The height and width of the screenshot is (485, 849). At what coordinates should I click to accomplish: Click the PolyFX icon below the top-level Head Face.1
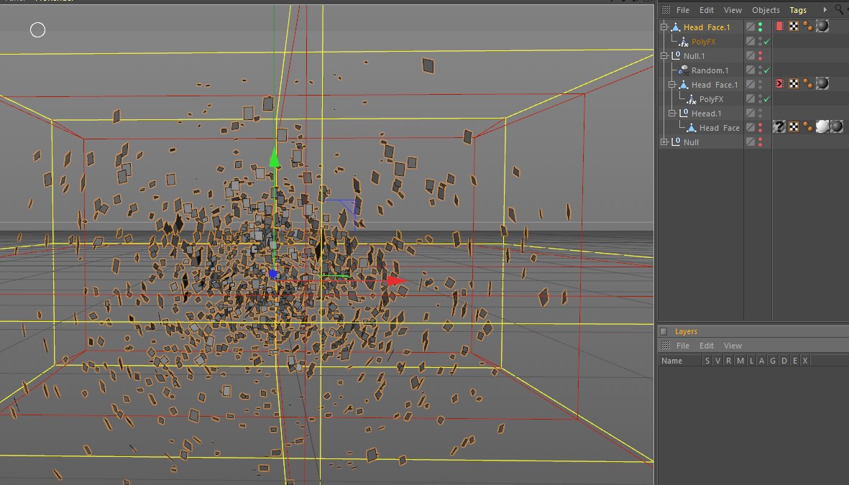(x=684, y=42)
